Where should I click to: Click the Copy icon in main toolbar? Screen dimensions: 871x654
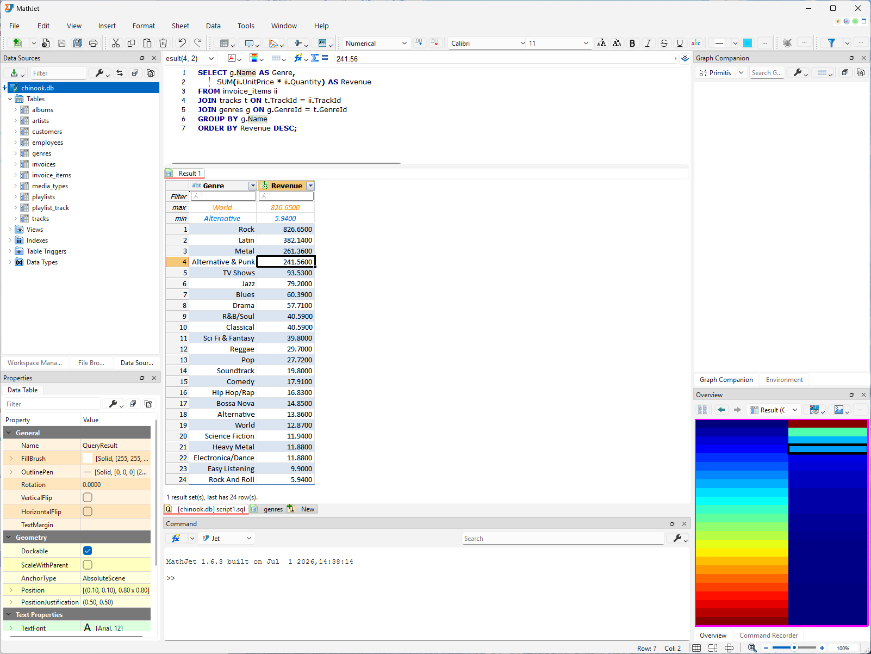(x=132, y=43)
